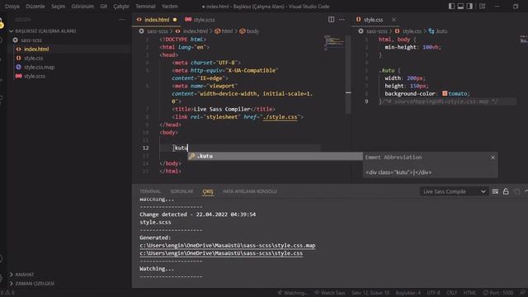Open the Terminal menu in menu bar
The image size is (528, 297).
[x=145, y=7]
